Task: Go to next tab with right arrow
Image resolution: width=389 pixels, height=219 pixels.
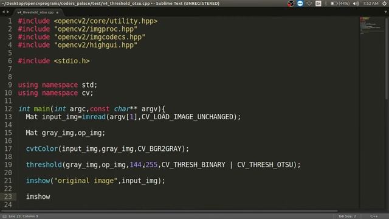Action: pyautogui.click(x=8, y=12)
